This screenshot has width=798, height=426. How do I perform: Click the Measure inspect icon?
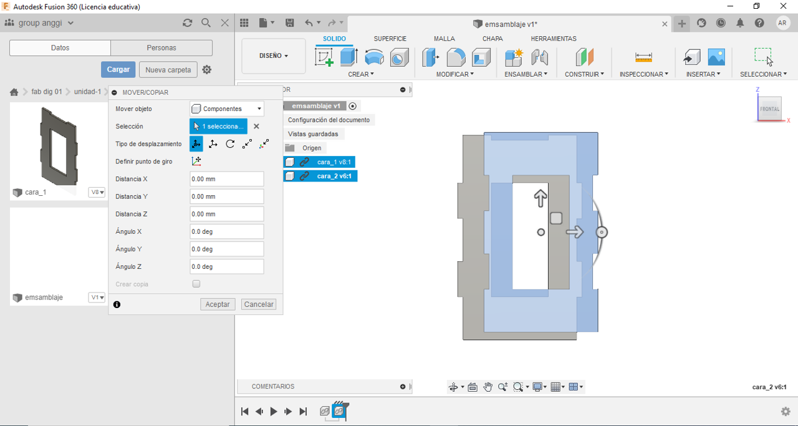(643, 57)
